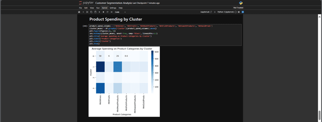Click the Jupyter logo

pos(86,3)
